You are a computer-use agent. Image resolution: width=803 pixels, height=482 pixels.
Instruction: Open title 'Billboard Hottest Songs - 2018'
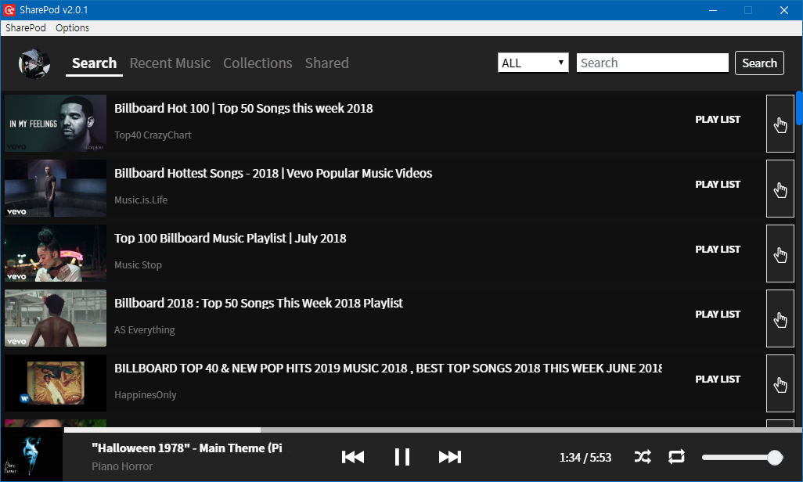[273, 174]
